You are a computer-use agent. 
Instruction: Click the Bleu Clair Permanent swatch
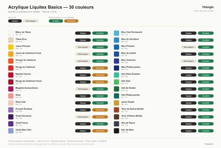tap(117, 33)
